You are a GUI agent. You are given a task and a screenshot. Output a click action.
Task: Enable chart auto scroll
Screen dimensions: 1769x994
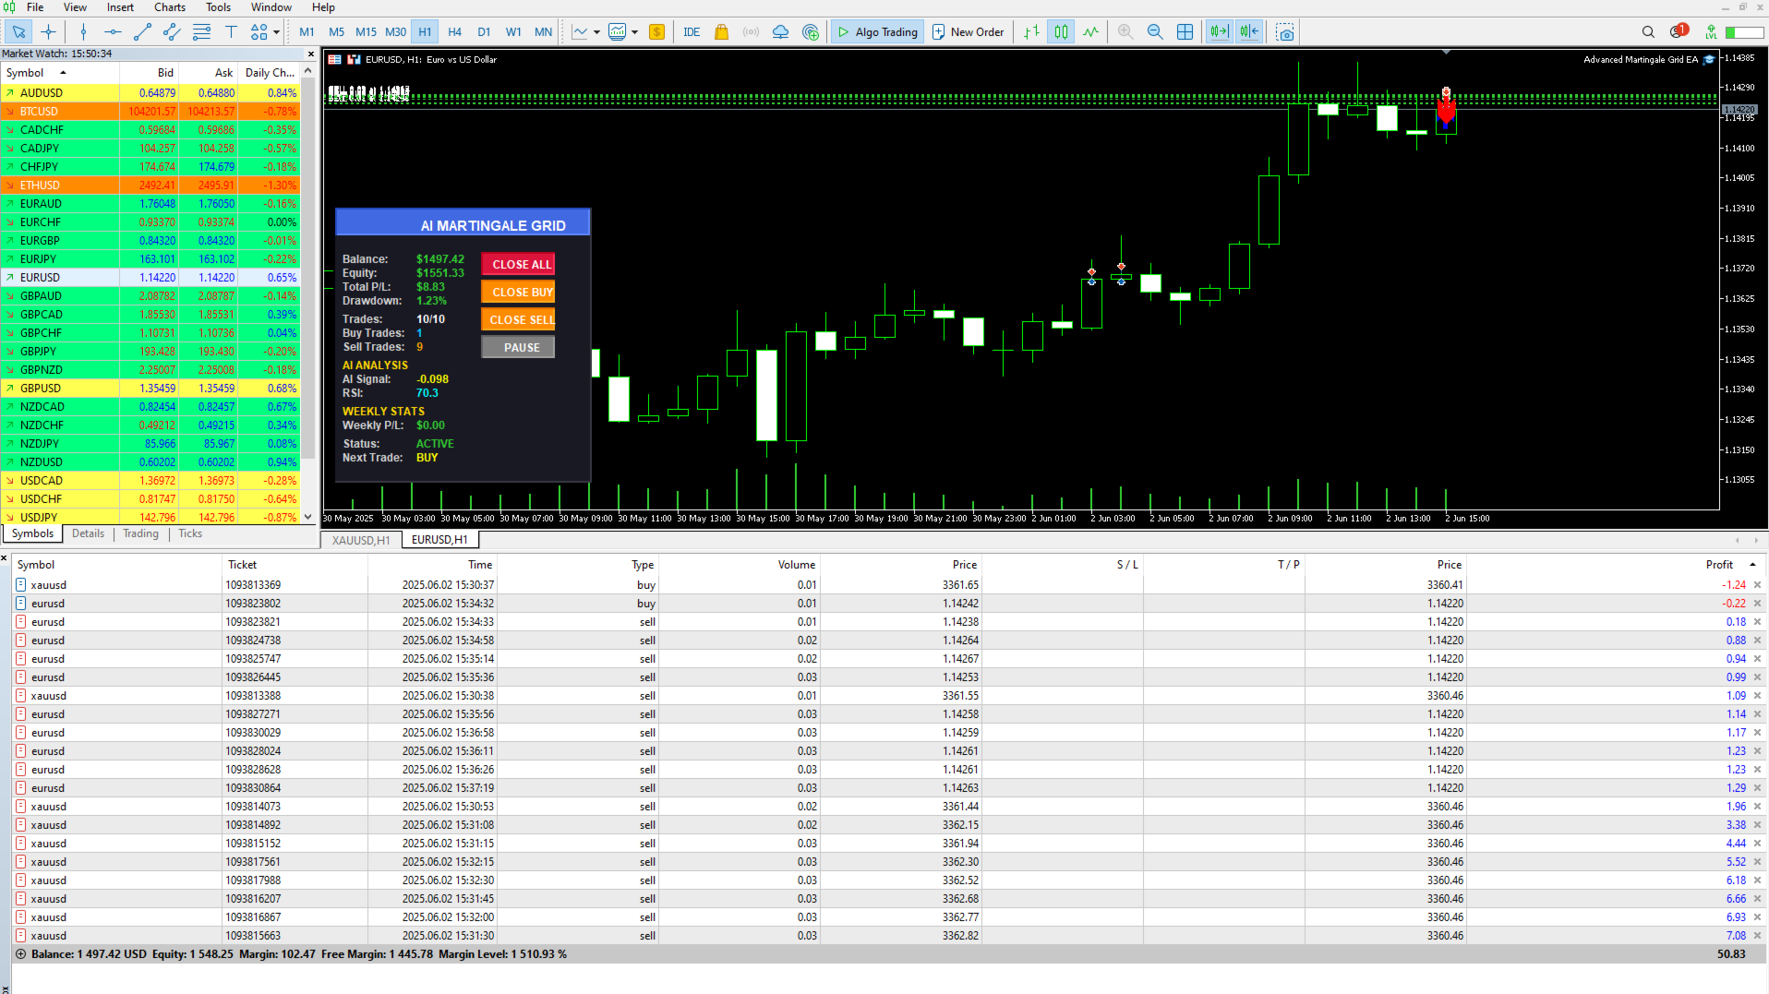point(1219,31)
